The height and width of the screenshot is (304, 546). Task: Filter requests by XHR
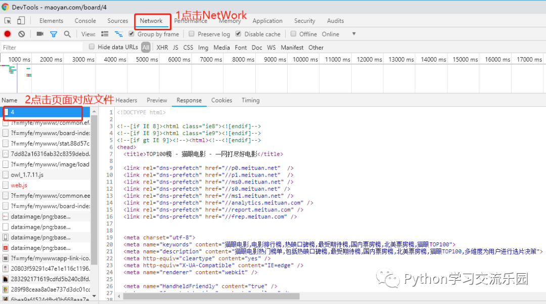(x=162, y=48)
